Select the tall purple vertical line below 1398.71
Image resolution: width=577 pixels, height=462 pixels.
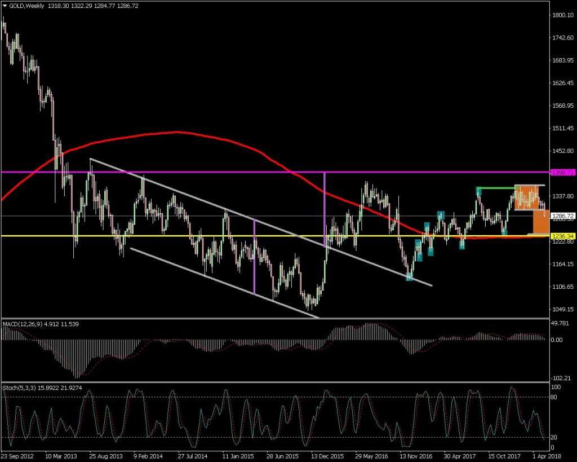(325, 209)
